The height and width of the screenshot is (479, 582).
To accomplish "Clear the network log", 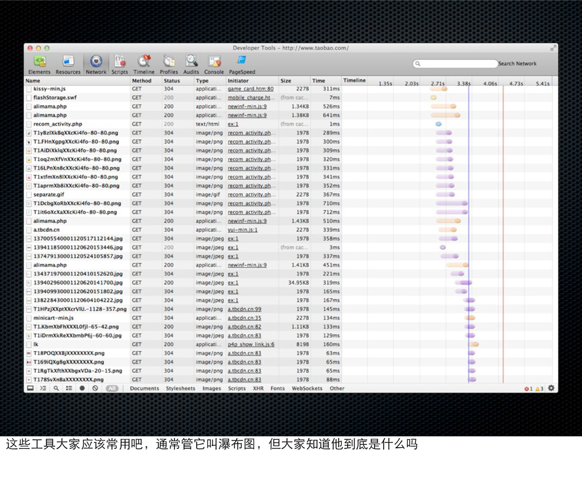I will click(95, 389).
